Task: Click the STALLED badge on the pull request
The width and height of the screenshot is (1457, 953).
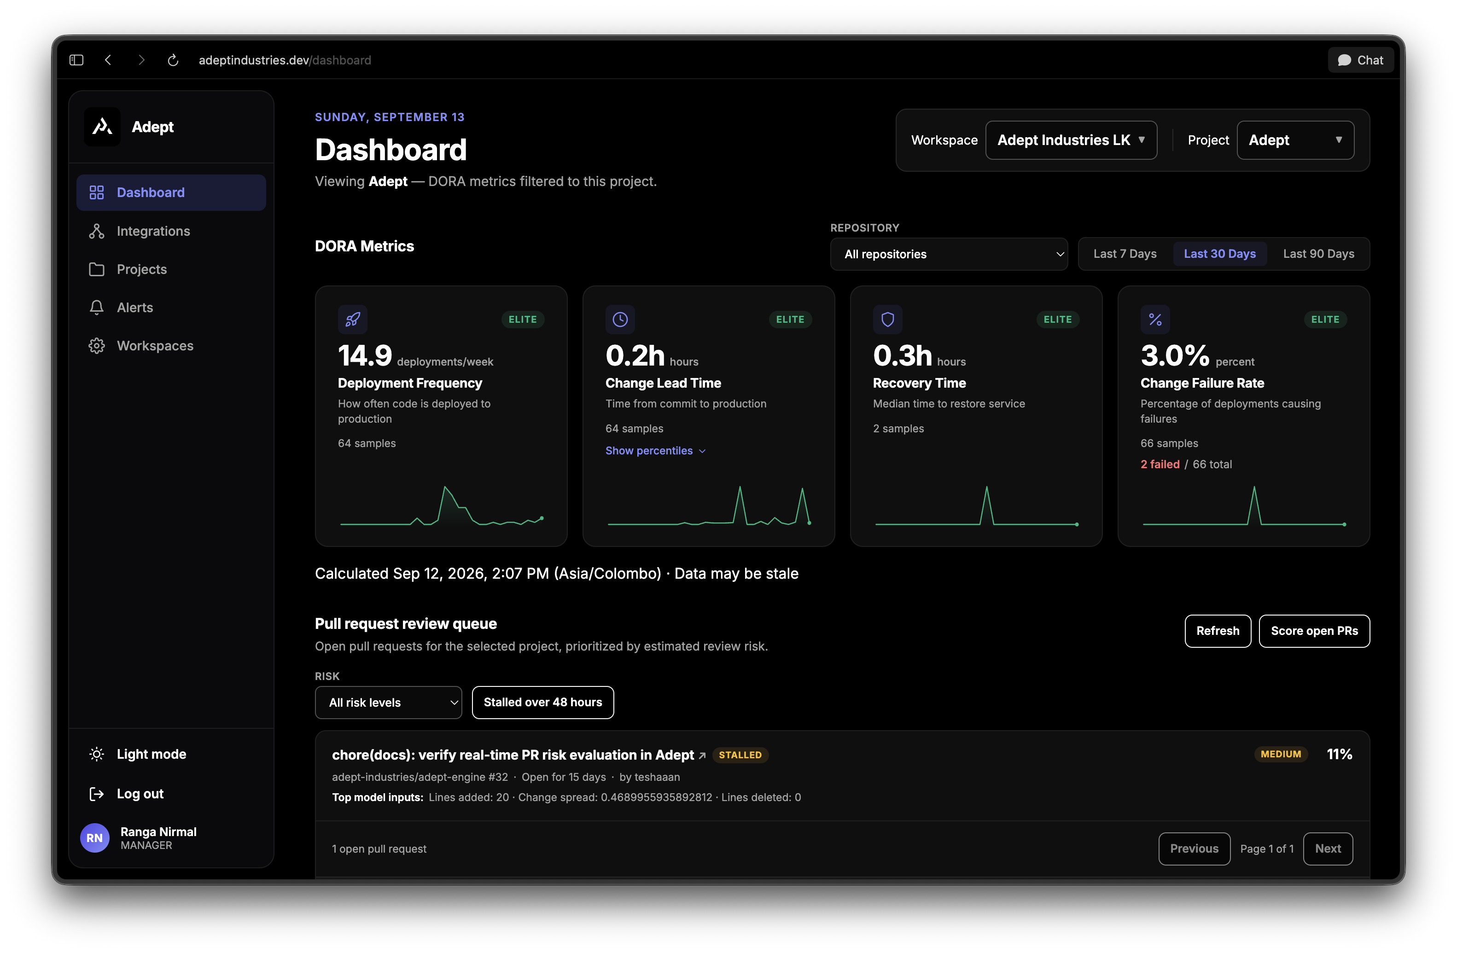Action: click(x=740, y=755)
